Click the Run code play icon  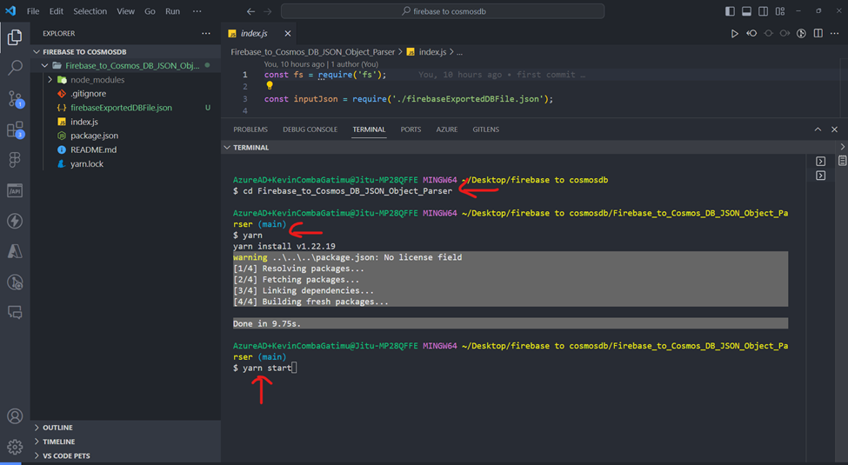point(734,34)
